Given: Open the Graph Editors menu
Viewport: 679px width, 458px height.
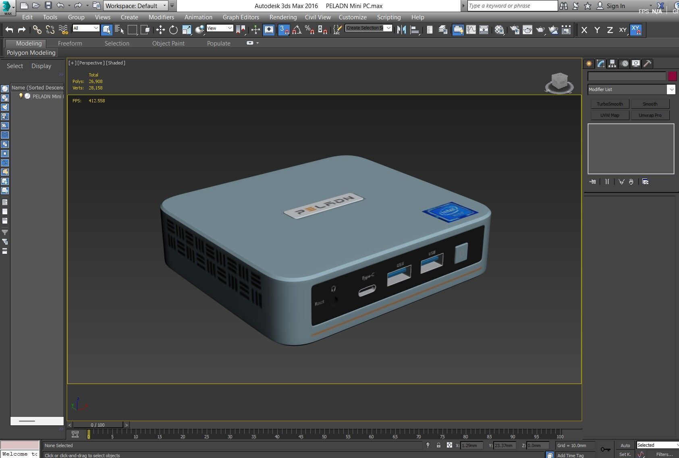Looking at the screenshot, I should (x=241, y=17).
